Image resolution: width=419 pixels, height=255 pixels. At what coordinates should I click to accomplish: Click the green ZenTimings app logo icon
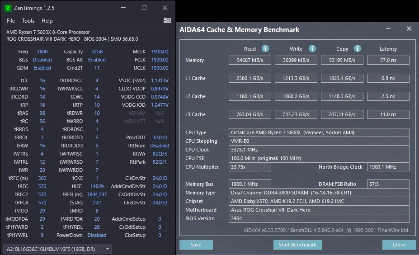pyautogui.click(x=8, y=8)
